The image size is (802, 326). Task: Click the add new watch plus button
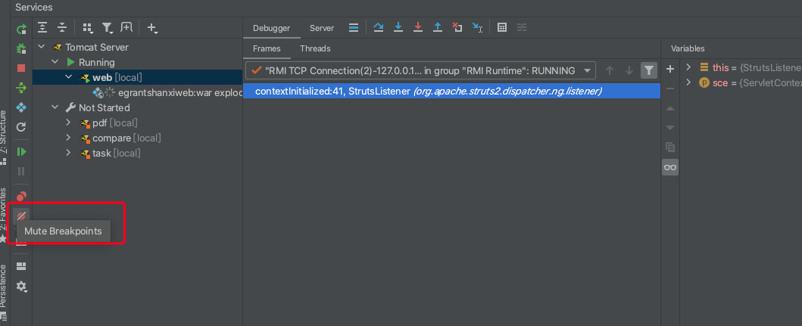(x=669, y=69)
